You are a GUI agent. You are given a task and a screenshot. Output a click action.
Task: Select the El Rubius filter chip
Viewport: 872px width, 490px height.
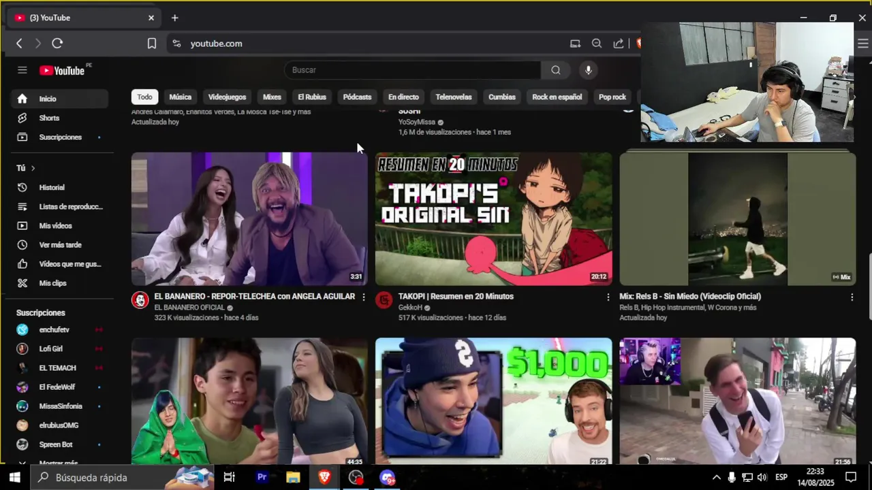click(312, 97)
